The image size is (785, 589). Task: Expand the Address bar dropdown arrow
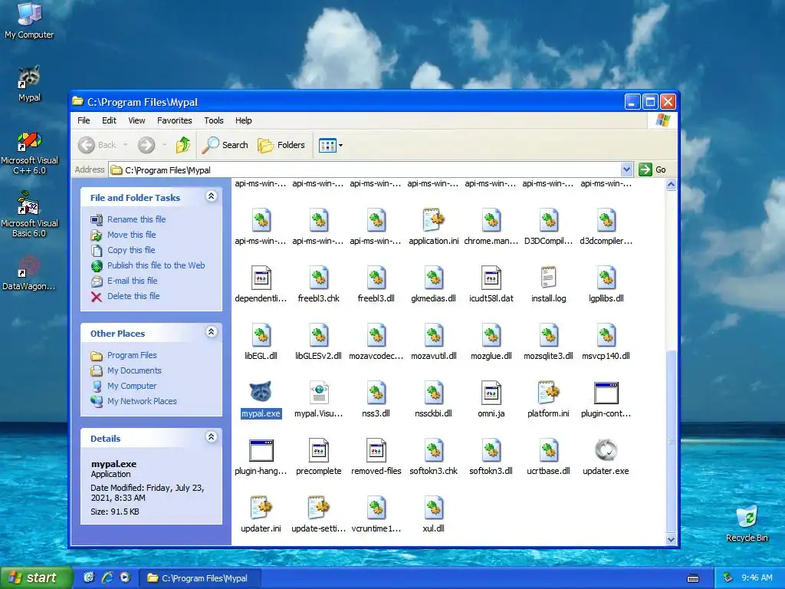click(626, 169)
